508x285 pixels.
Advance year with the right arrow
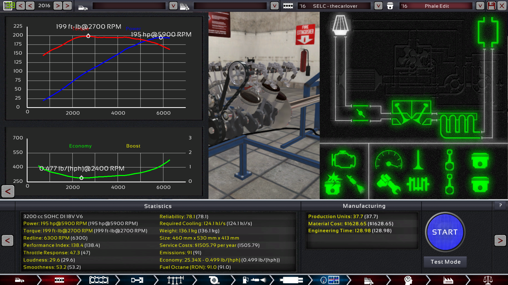pos(58,6)
